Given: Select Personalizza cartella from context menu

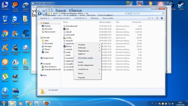Looking at the screenshot, I should [x=88, y=58].
